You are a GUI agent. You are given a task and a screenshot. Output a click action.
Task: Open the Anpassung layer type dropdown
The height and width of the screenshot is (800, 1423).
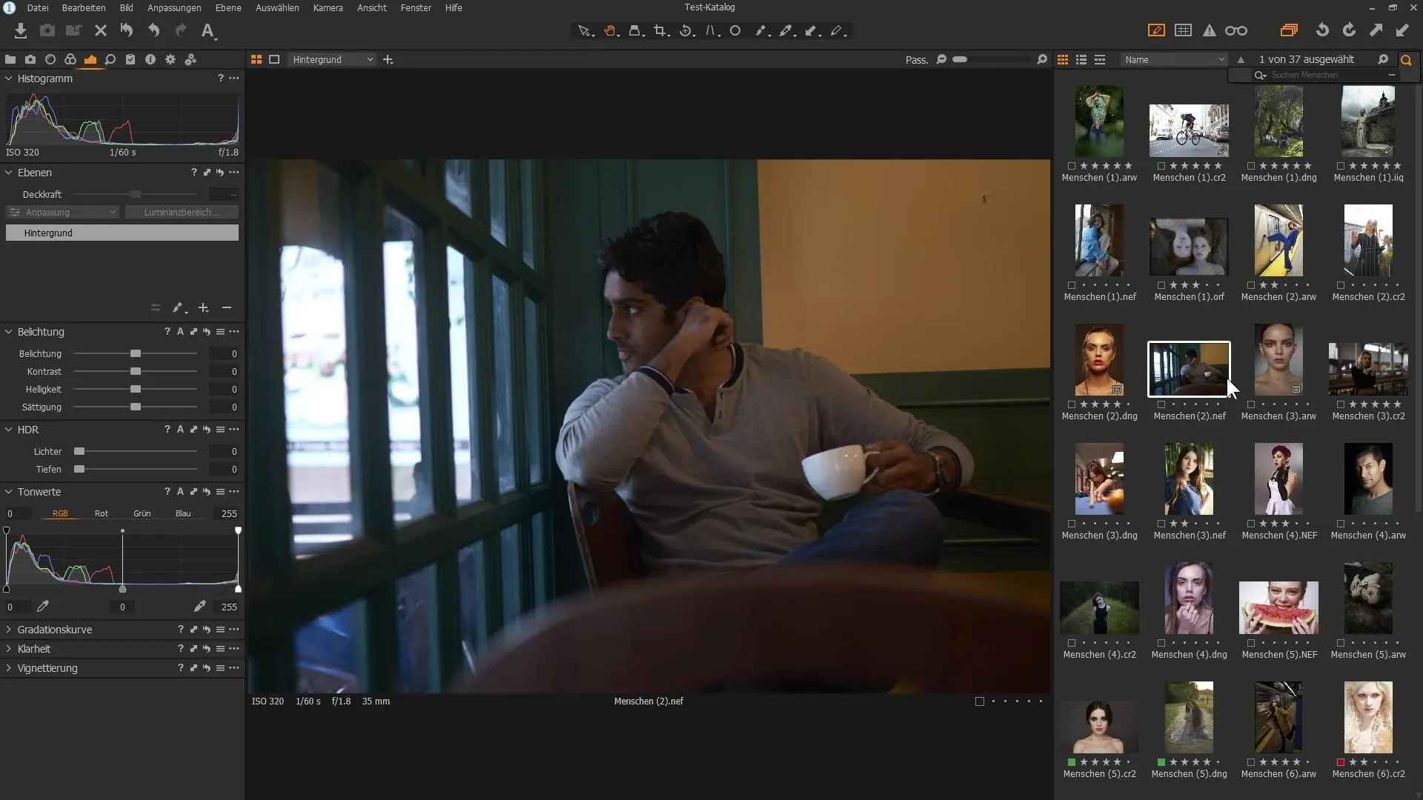click(x=62, y=212)
